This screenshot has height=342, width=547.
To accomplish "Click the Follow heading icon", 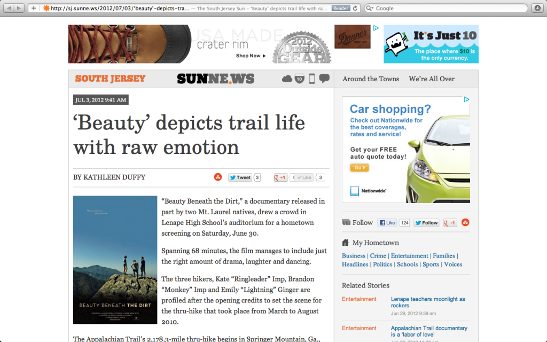I will pyautogui.click(x=346, y=222).
